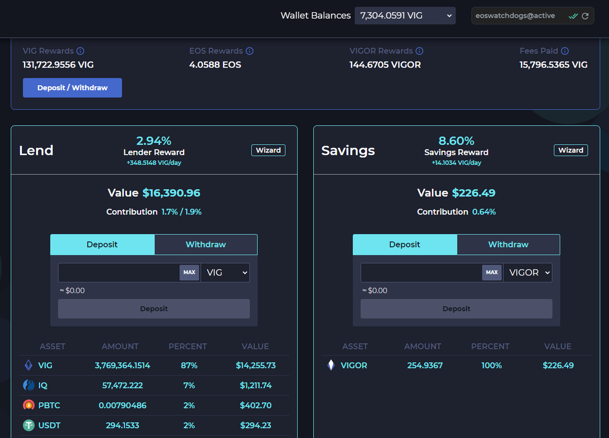Click the green double-check icon near account name
609x438 pixels.
coord(573,16)
